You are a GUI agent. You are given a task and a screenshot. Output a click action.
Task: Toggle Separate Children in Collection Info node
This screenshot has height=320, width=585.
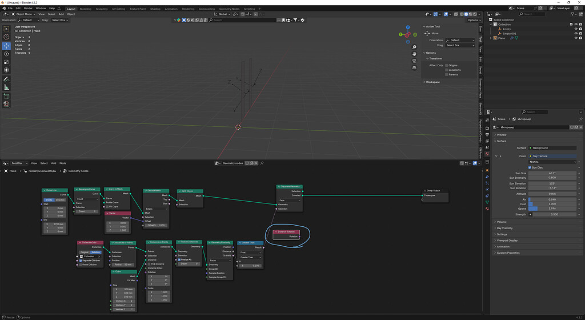(81, 261)
